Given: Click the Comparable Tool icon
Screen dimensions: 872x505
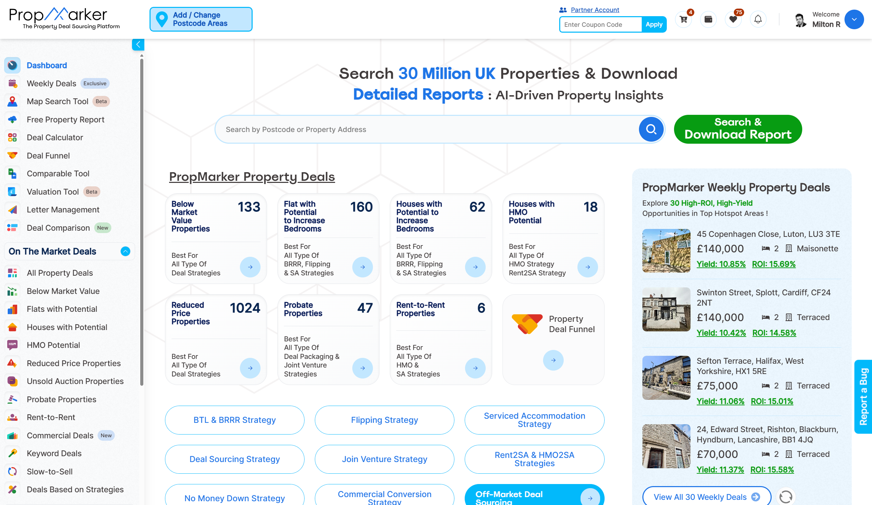Looking at the screenshot, I should (x=12, y=173).
